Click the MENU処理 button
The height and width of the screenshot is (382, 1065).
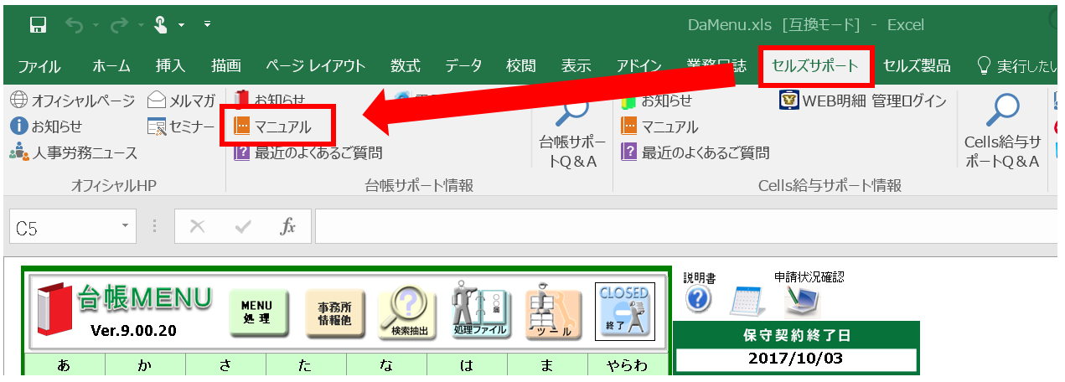pos(258,312)
